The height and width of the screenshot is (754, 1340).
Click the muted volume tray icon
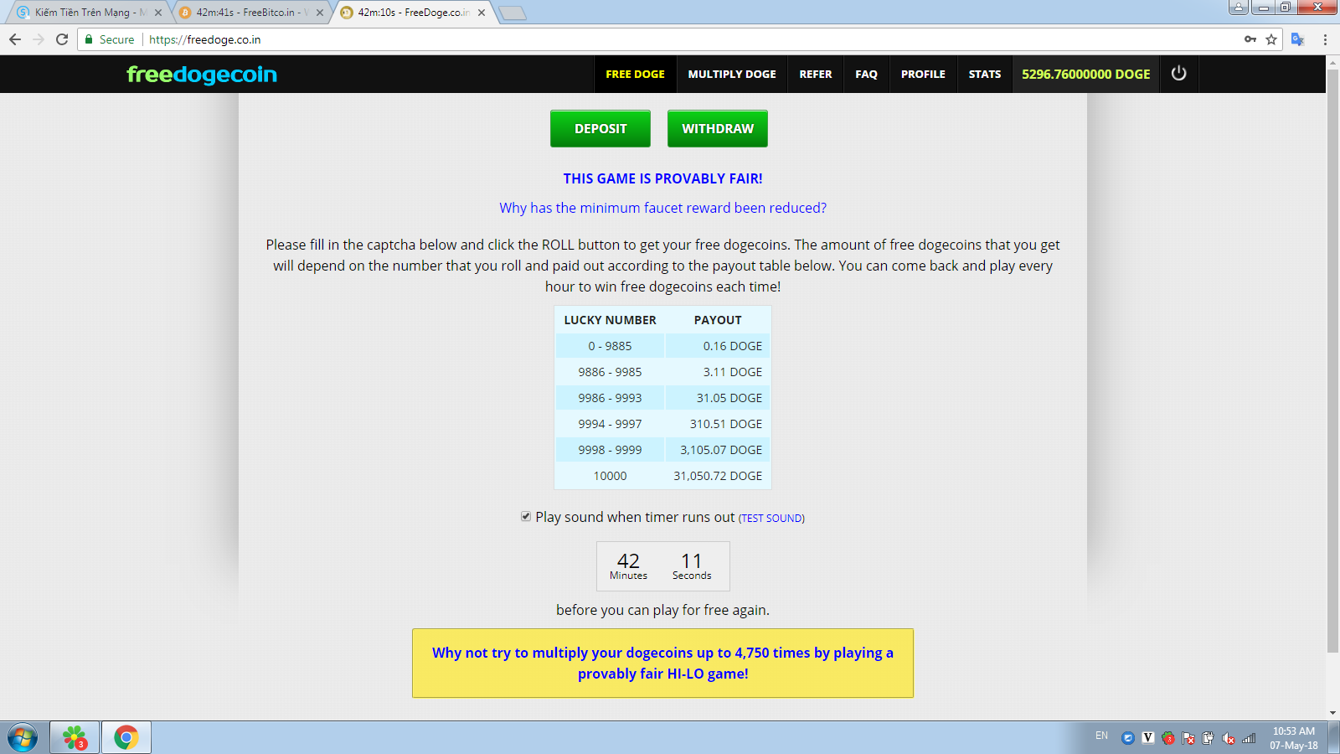pos(1229,738)
